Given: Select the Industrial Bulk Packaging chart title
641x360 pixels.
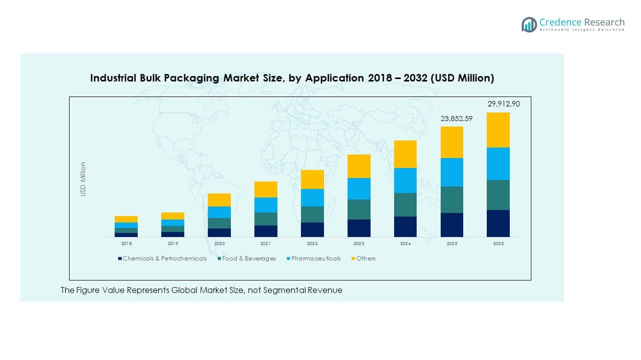Looking at the screenshot, I should point(292,78).
